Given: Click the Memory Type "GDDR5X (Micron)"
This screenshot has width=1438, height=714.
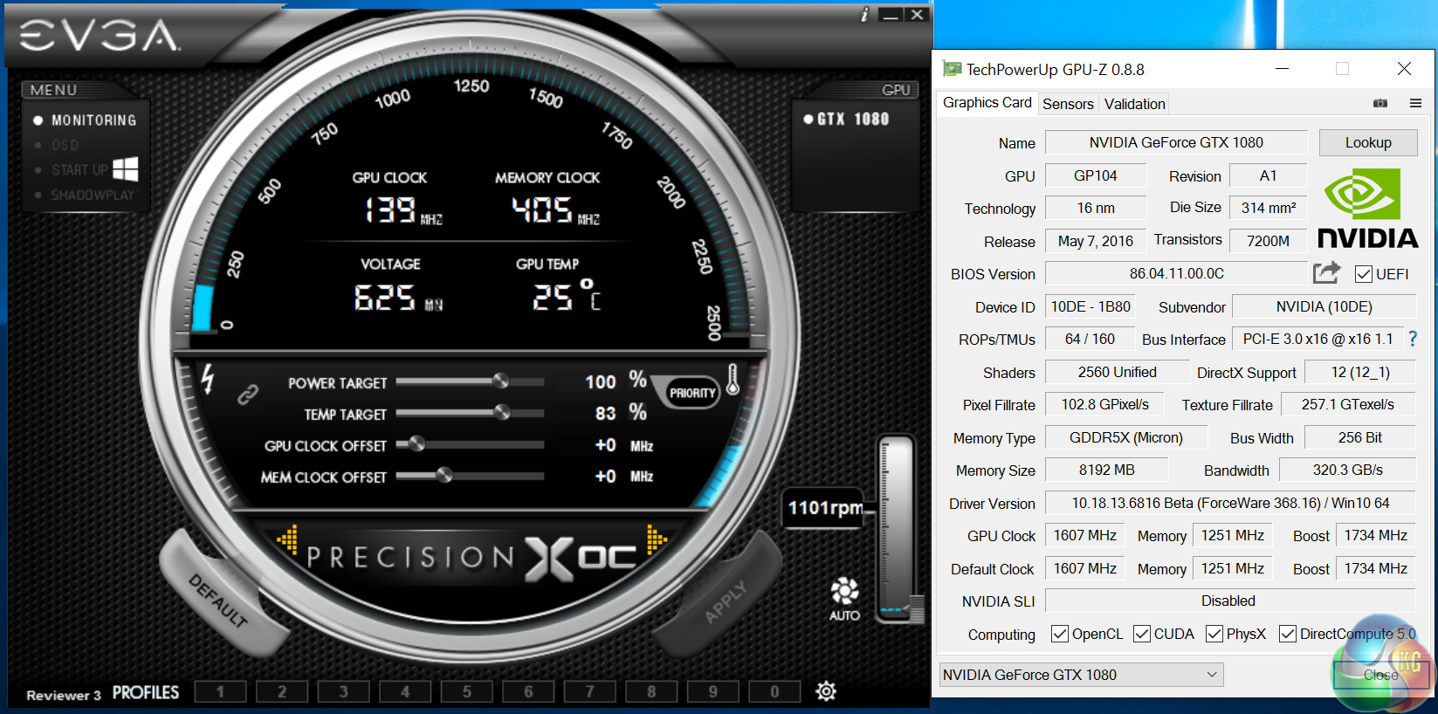Looking at the screenshot, I should point(1126,437).
